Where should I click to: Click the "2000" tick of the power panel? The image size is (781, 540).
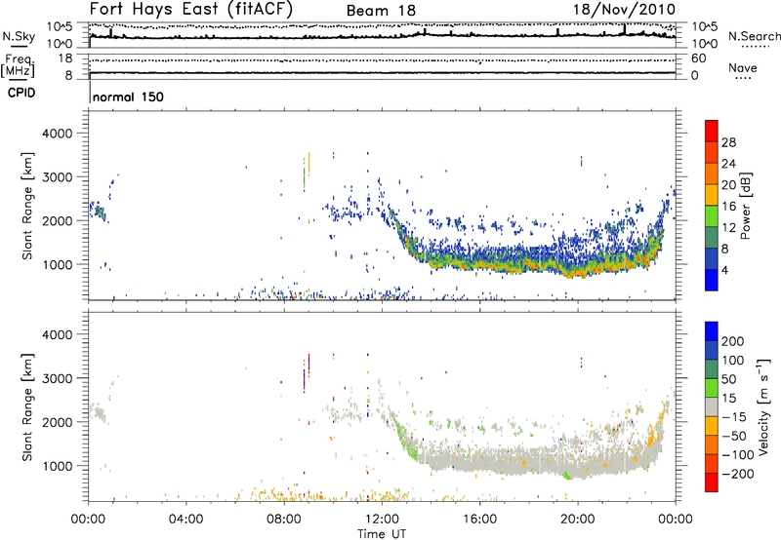pyautogui.click(x=57, y=220)
